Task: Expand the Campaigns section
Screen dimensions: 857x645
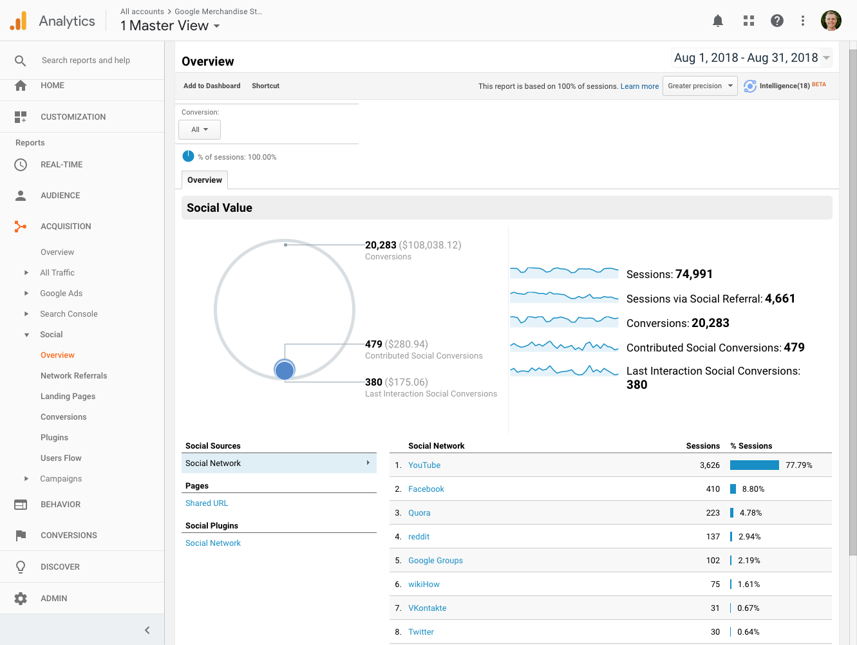Action: pos(26,479)
